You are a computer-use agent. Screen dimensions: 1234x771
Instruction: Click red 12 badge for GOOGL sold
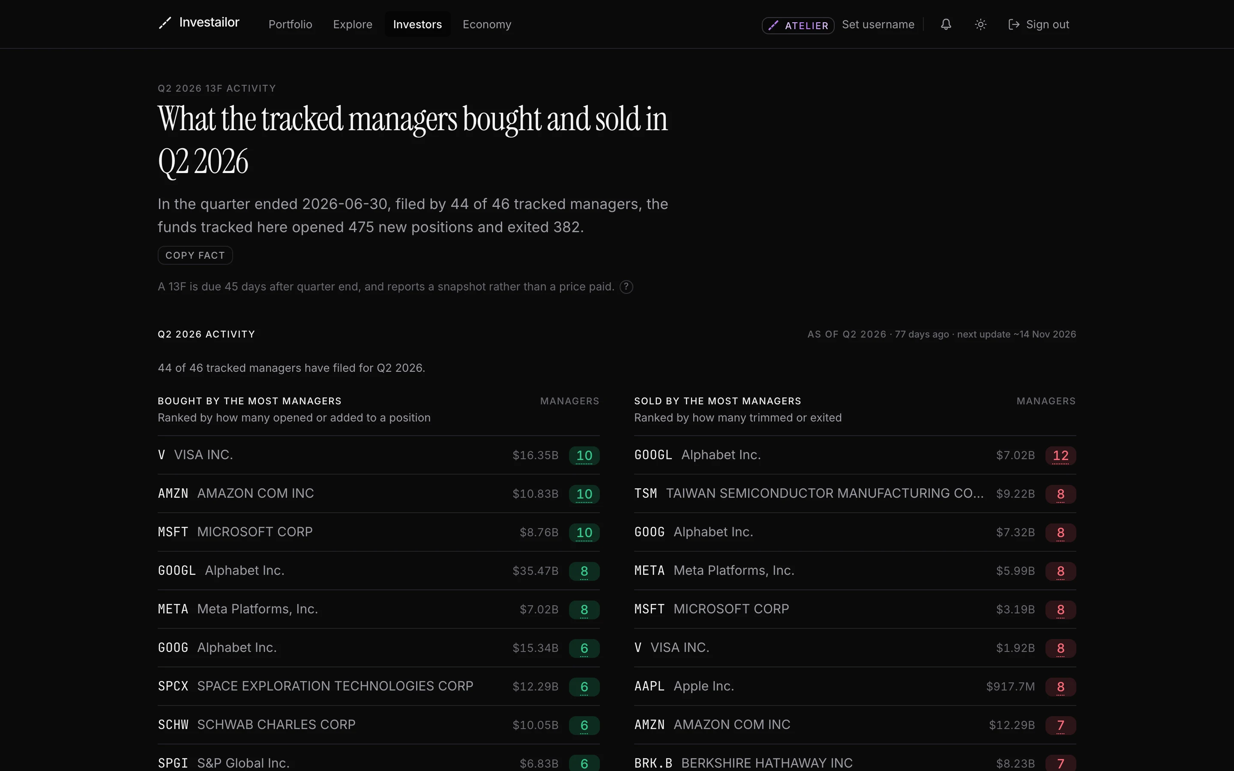pos(1060,455)
